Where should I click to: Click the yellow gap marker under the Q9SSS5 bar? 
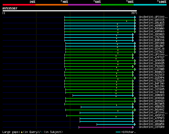pos(126,21)
